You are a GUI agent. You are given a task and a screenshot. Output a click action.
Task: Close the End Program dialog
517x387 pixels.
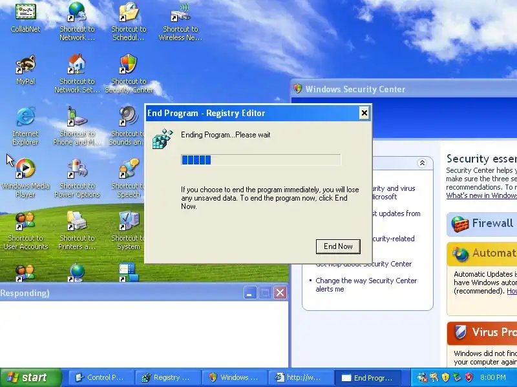coord(364,114)
